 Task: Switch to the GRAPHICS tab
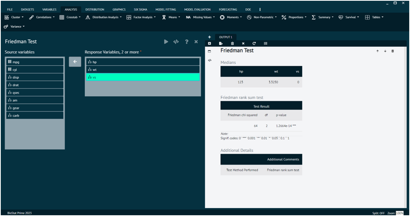click(119, 10)
